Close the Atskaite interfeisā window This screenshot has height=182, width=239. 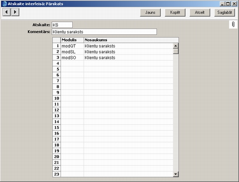point(234,4)
